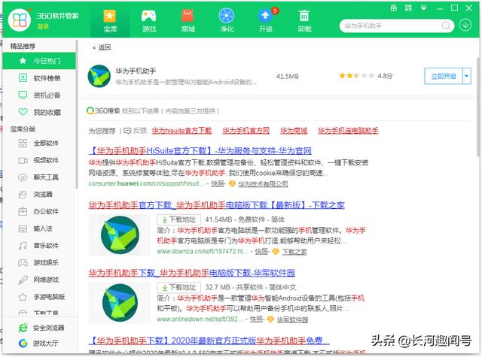Select 今日热门 in sidebar
Screen dimensions: 482x357
(x=39, y=61)
